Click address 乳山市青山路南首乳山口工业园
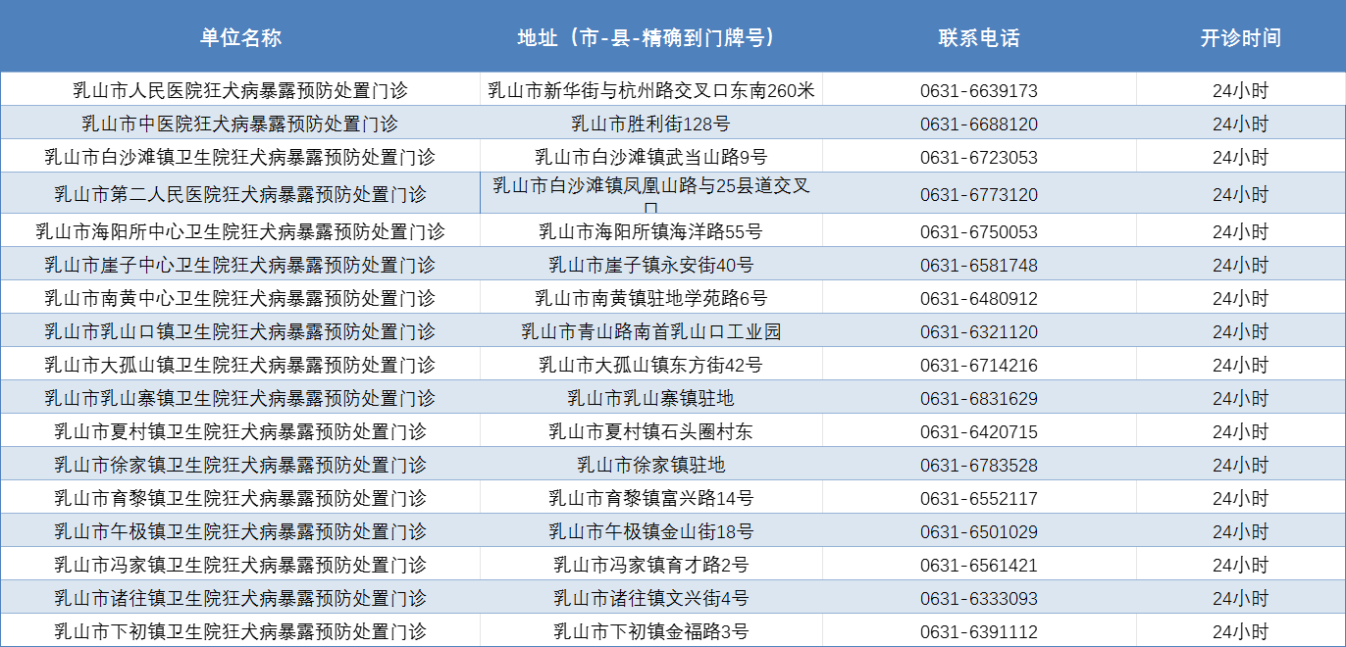Image resolution: width=1346 pixels, height=647 pixels. [650, 332]
